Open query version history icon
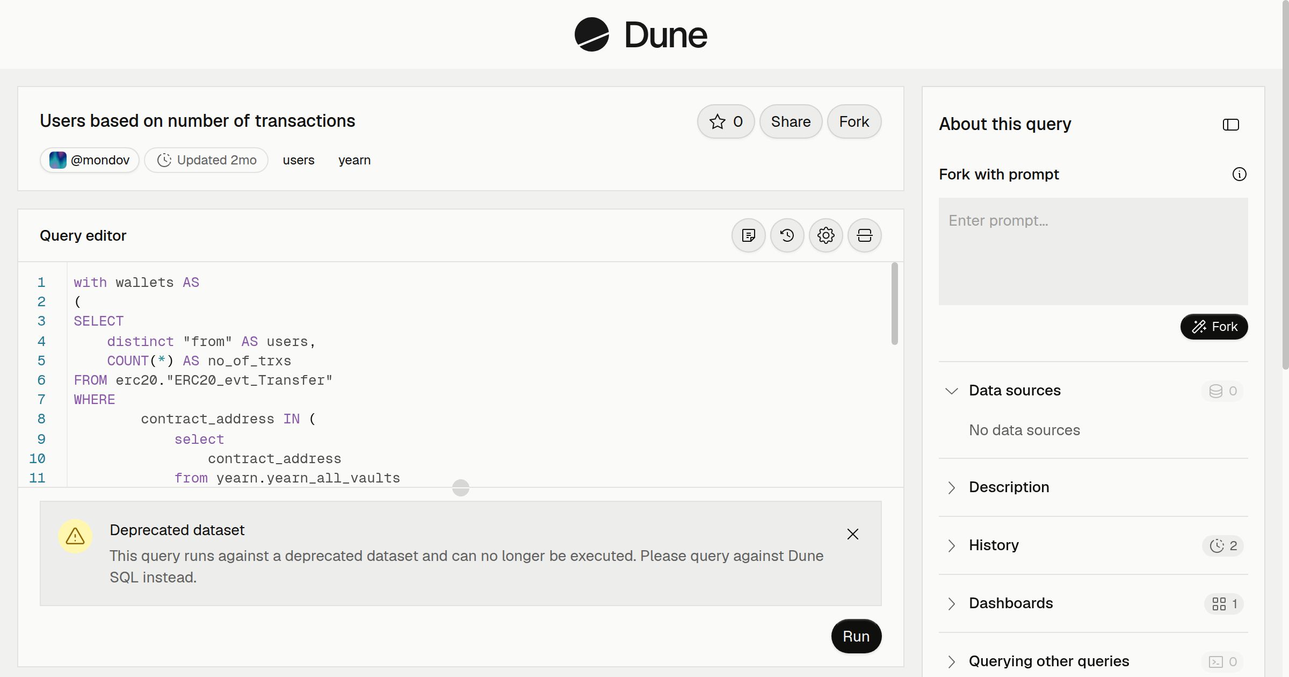This screenshot has width=1289, height=677. coord(787,235)
